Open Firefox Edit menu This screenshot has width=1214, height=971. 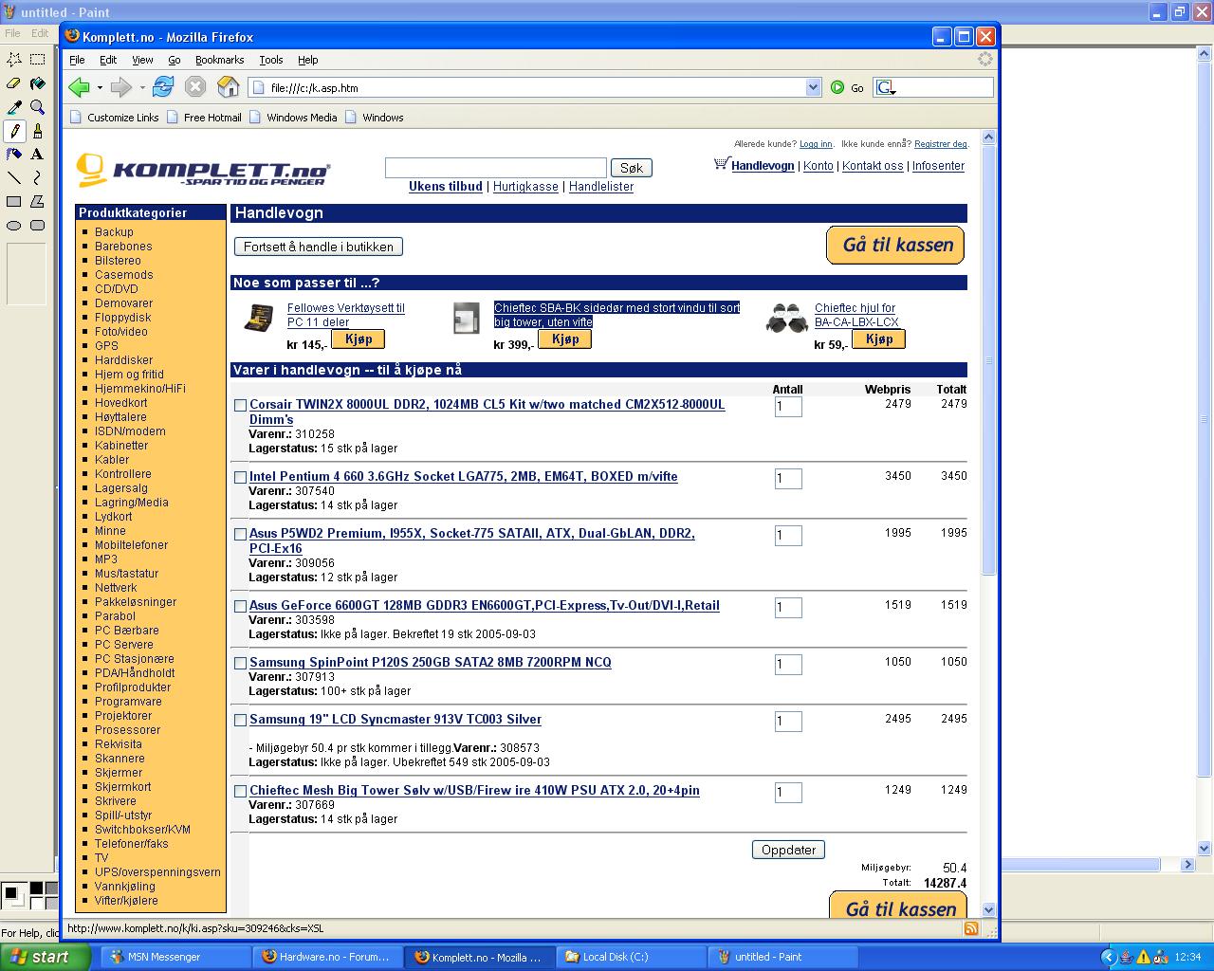pyautogui.click(x=108, y=60)
